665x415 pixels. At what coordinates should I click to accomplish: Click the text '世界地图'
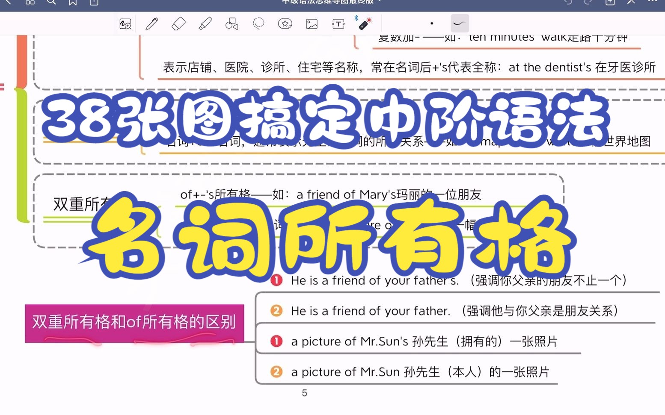pyautogui.click(x=626, y=141)
